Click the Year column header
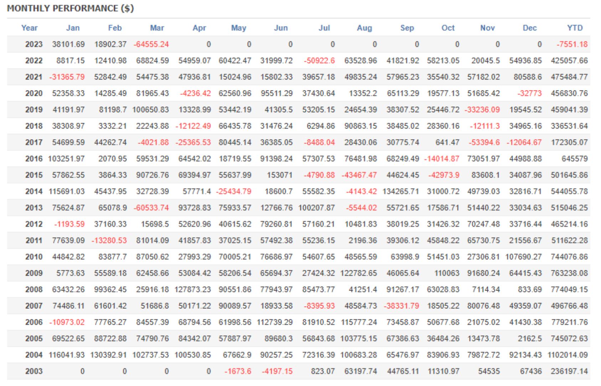 29,28
